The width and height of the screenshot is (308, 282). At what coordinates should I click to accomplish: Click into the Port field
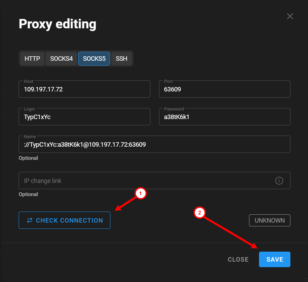click(225, 89)
